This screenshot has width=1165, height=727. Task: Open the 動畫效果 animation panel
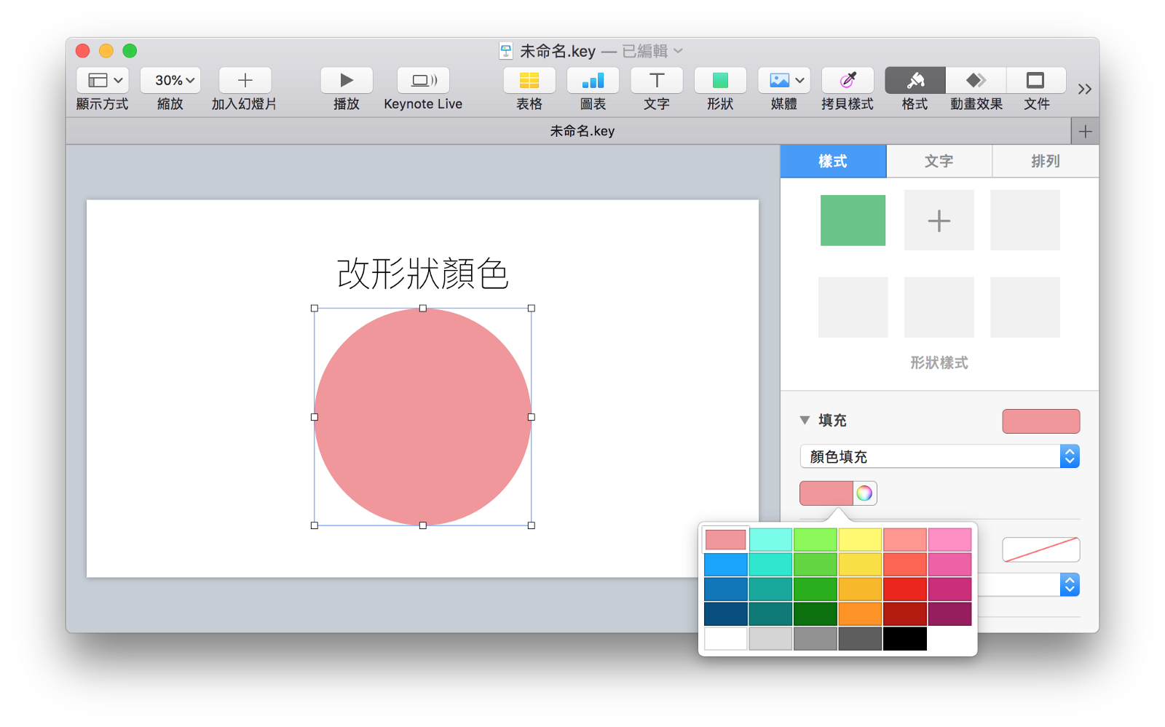coord(975,80)
